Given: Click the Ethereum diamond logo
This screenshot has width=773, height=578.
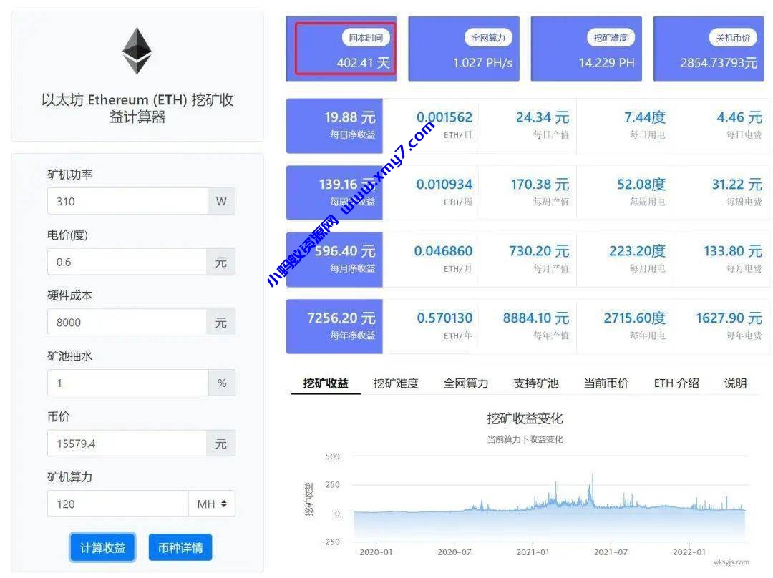Looking at the screenshot, I should pyautogui.click(x=137, y=51).
